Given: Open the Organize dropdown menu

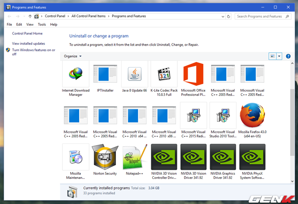Looking at the screenshot, I should click(73, 56).
